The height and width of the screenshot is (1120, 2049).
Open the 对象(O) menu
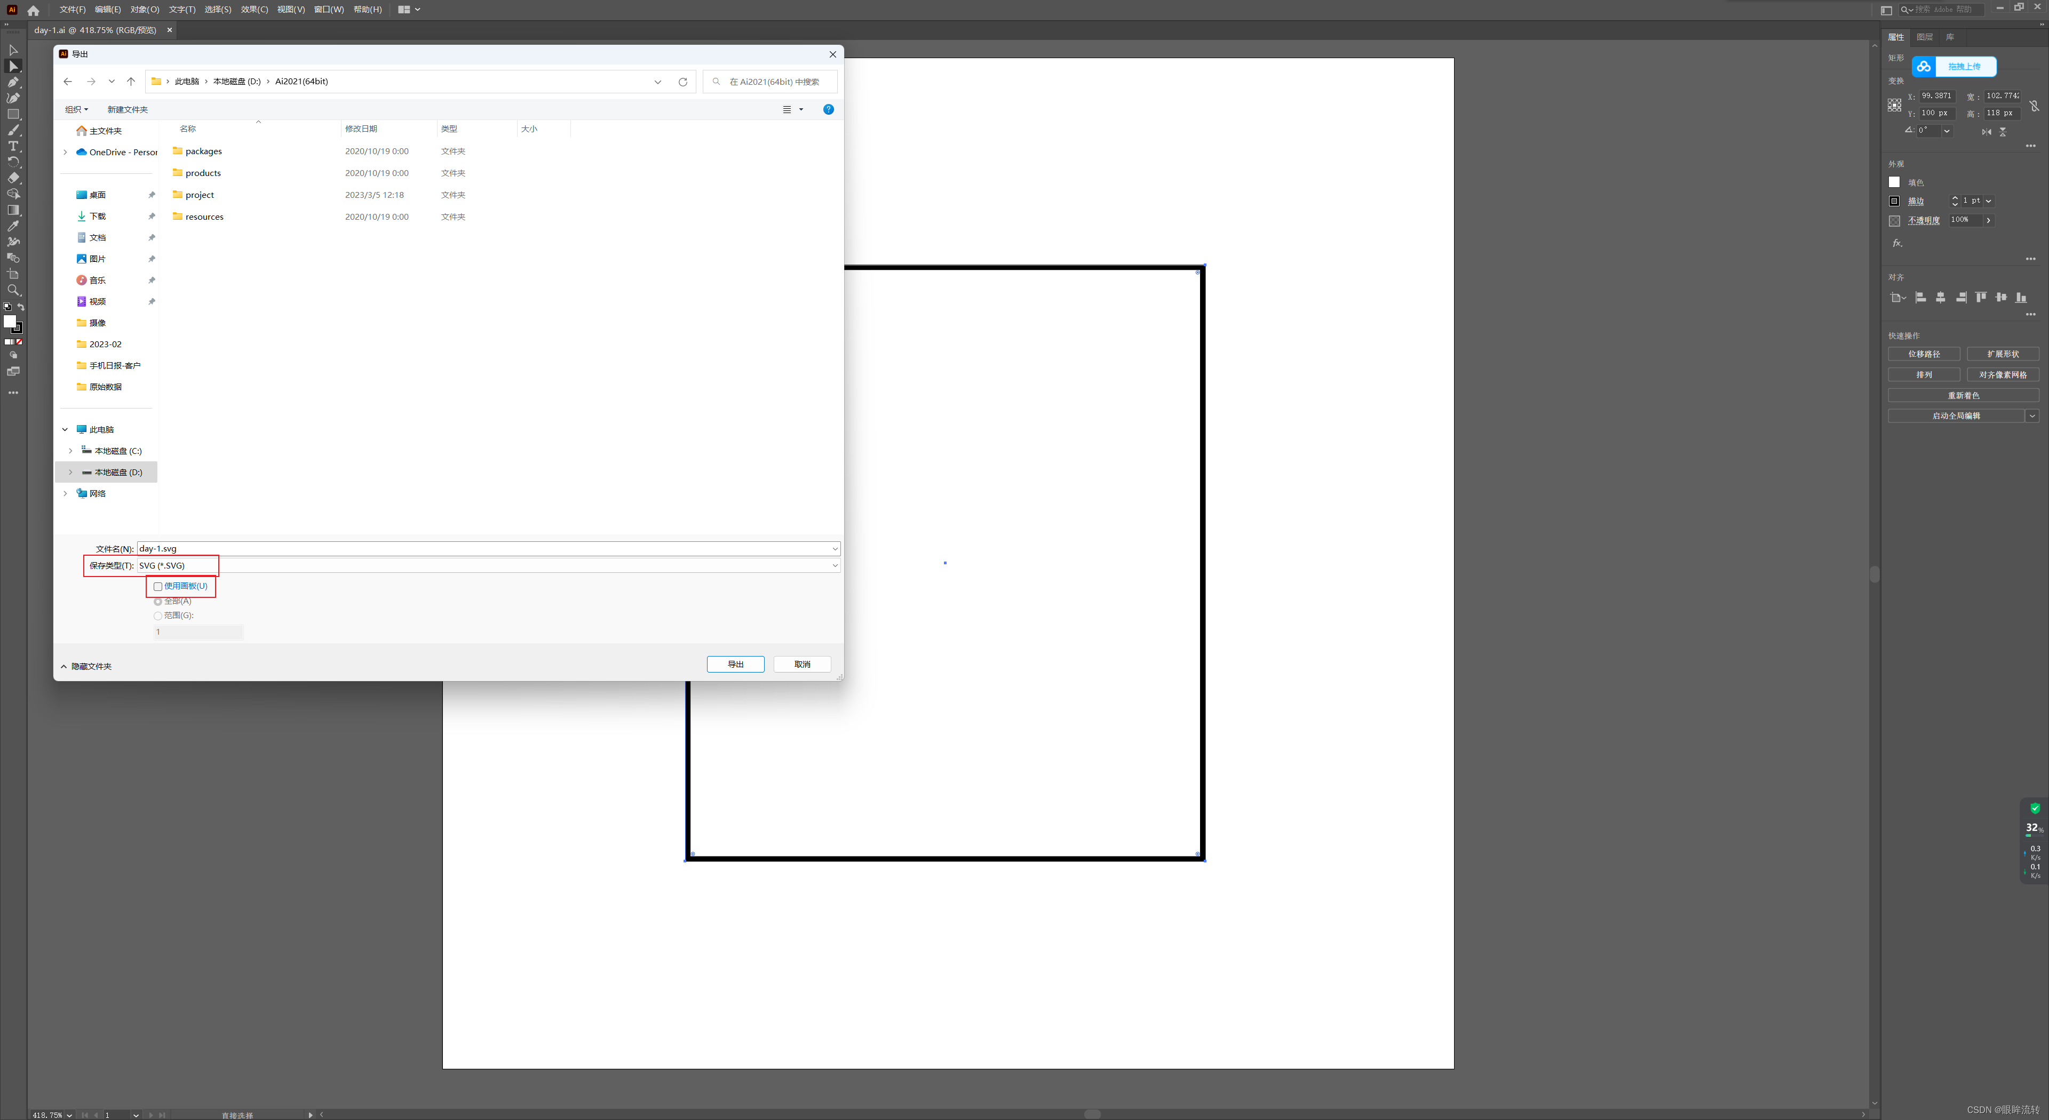pyautogui.click(x=145, y=10)
